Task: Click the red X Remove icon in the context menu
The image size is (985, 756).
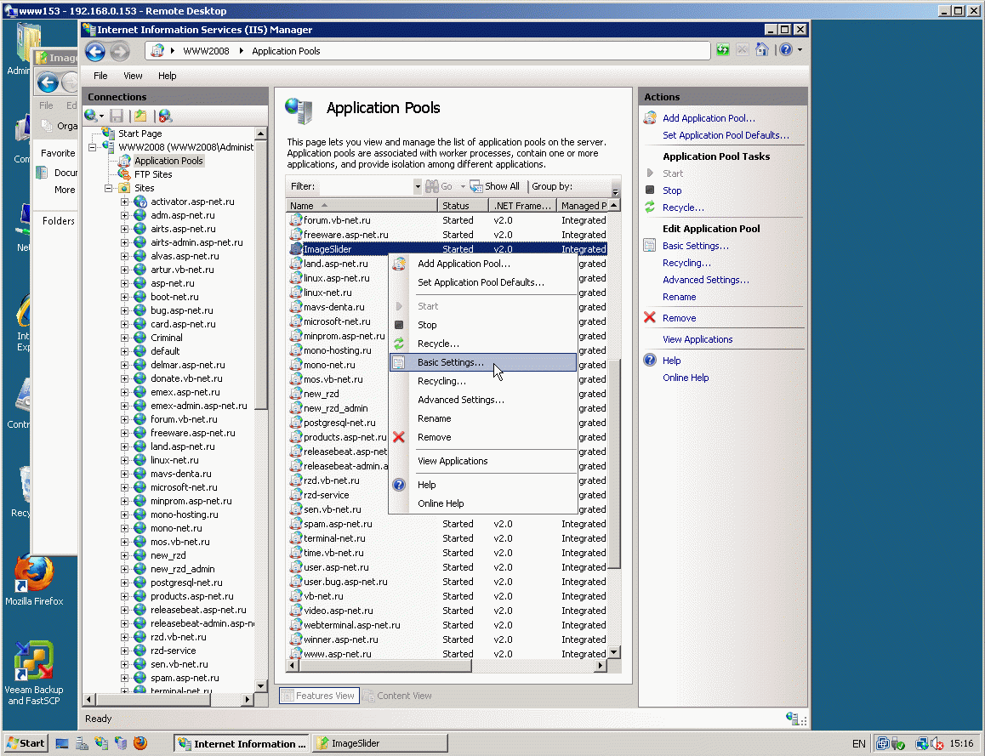Action: (399, 437)
